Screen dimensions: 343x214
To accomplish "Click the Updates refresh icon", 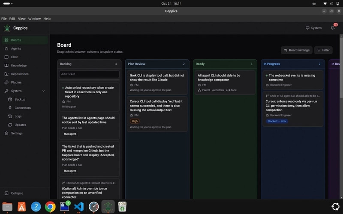I will 10,125.
